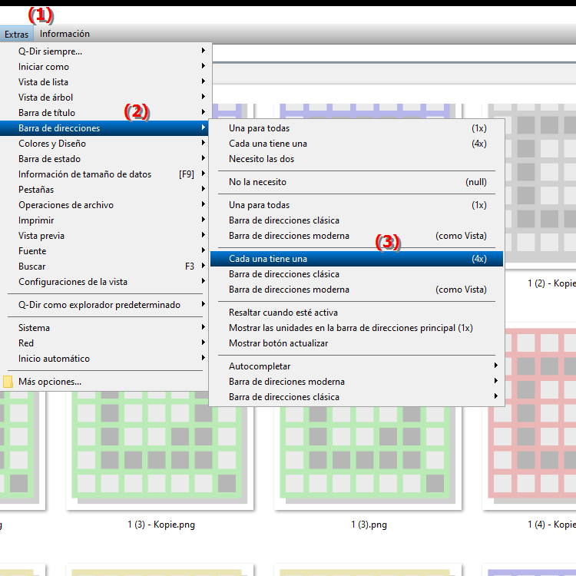Select Barra de direcciones clásica under Una para todas
Image resolution: width=576 pixels, height=576 pixels.
pos(356,220)
